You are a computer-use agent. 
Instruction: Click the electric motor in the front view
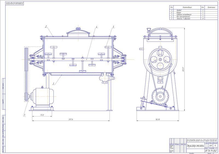42,97
